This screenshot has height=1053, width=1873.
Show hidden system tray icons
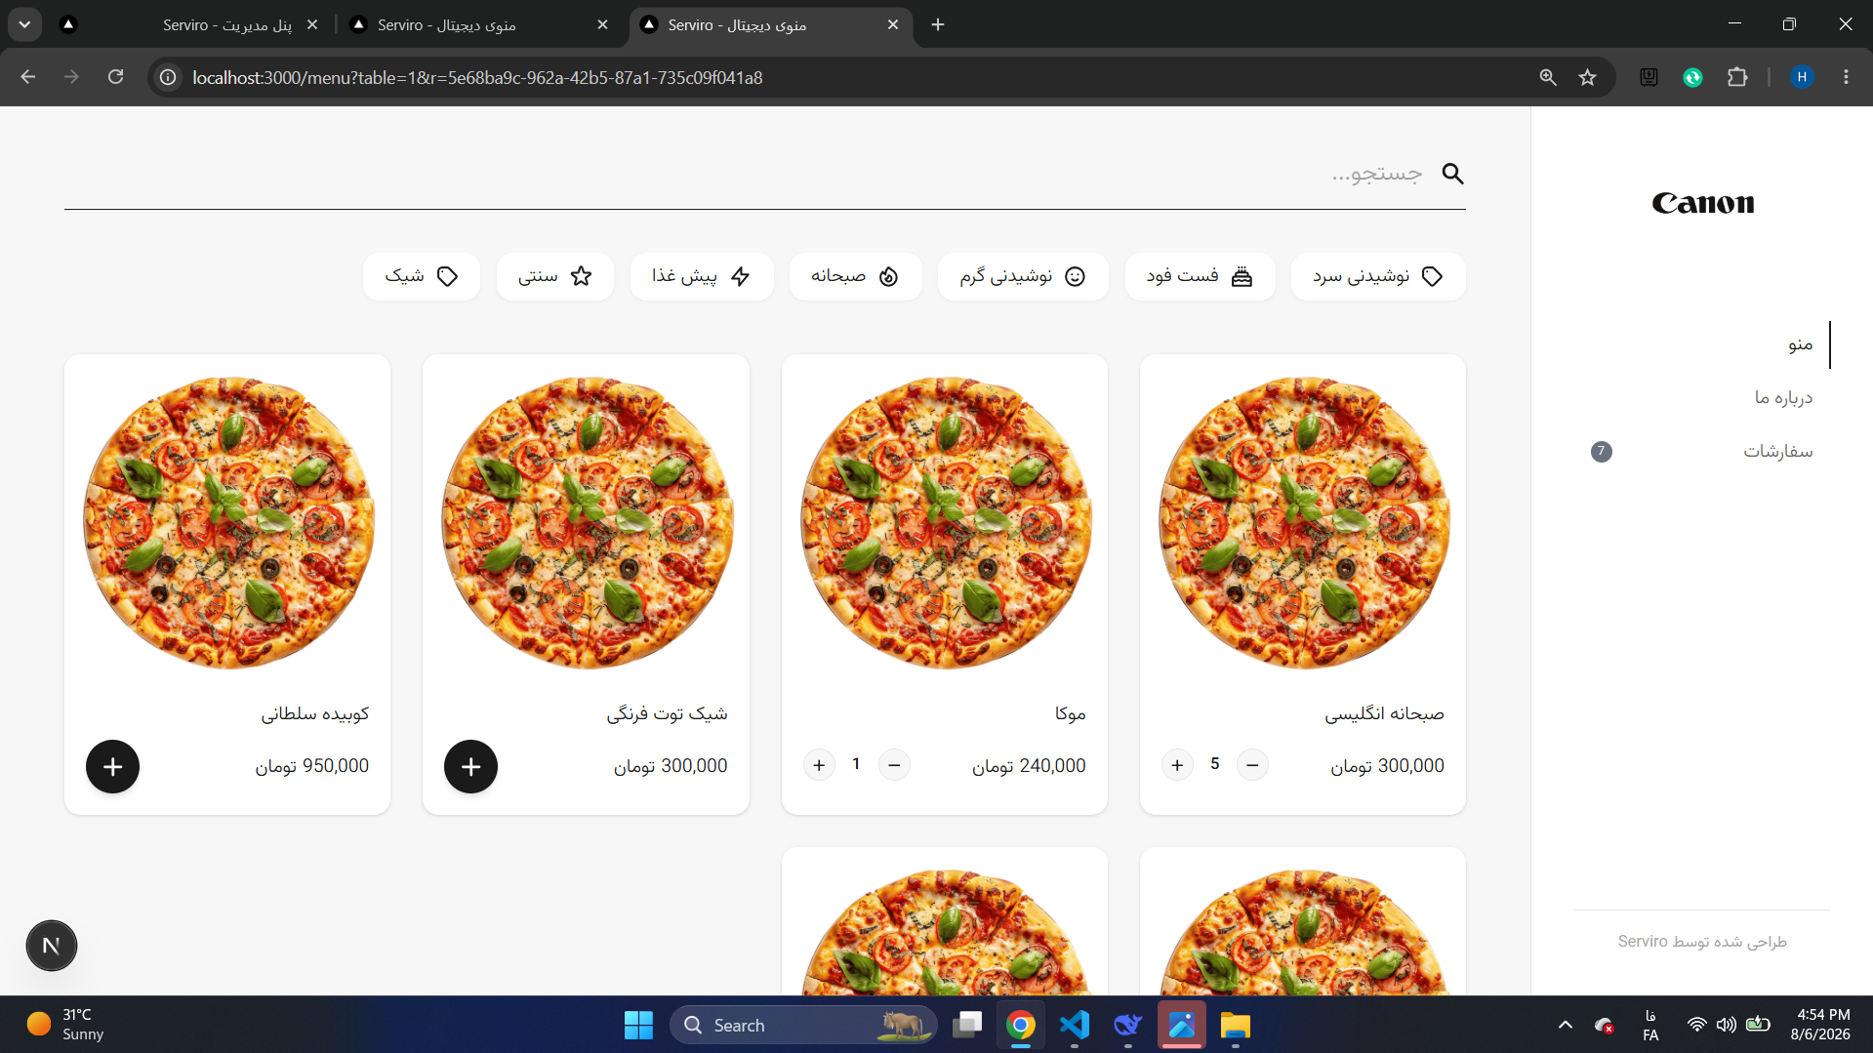[1566, 1025]
